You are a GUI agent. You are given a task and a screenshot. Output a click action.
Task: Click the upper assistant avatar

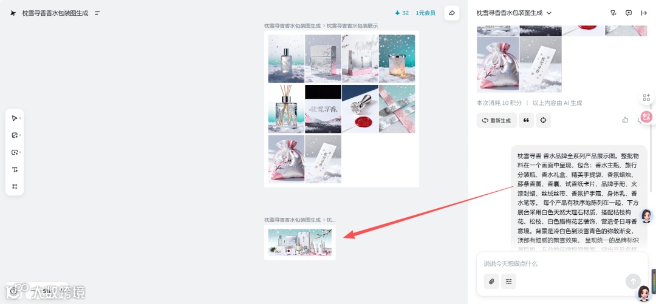pyautogui.click(x=647, y=216)
